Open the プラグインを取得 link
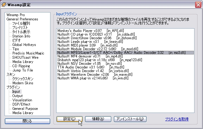 (x=177, y=119)
